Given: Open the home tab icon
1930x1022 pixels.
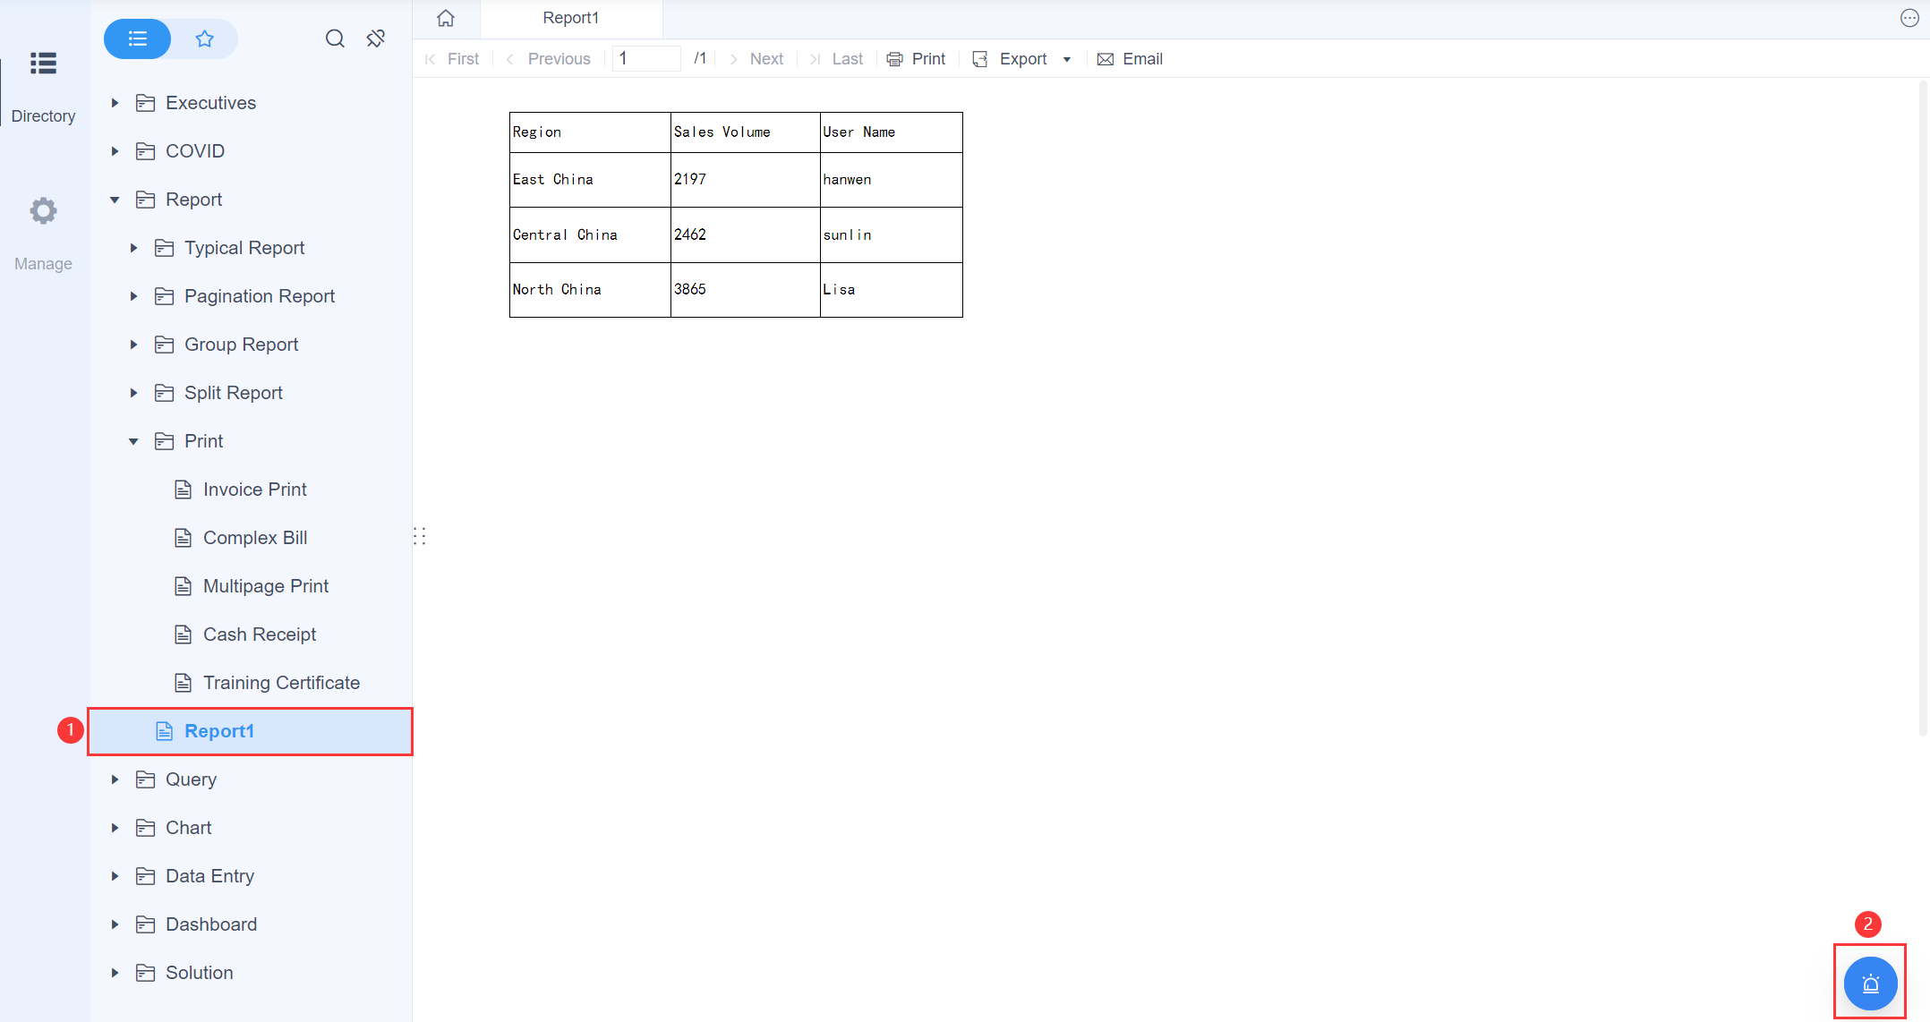Looking at the screenshot, I should [446, 18].
